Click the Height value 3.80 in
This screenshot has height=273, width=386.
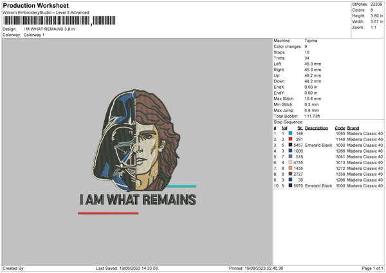[376, 15]
